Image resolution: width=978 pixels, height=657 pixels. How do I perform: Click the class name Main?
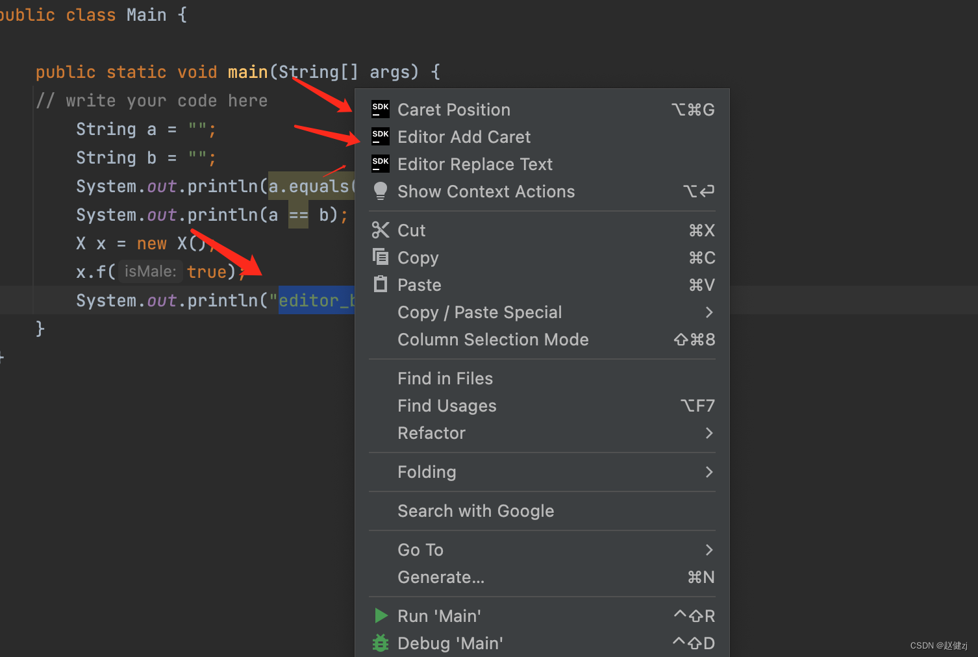click(x=146, y=14)
